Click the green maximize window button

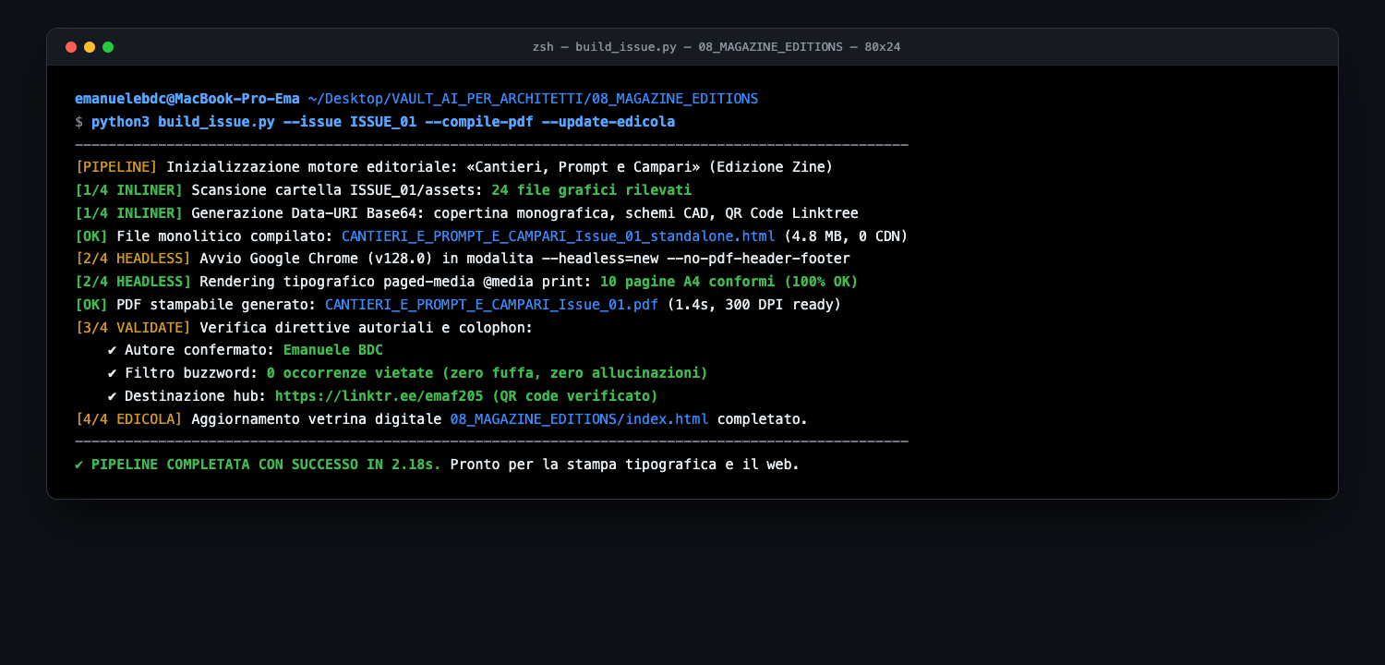click(108, 47)
